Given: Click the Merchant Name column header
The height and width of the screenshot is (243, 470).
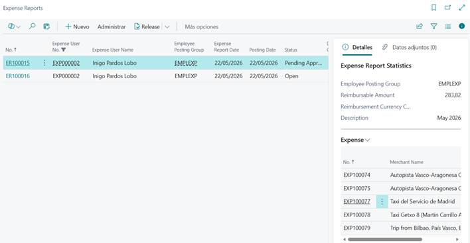Looking at the screenshot, I should 406,162.
